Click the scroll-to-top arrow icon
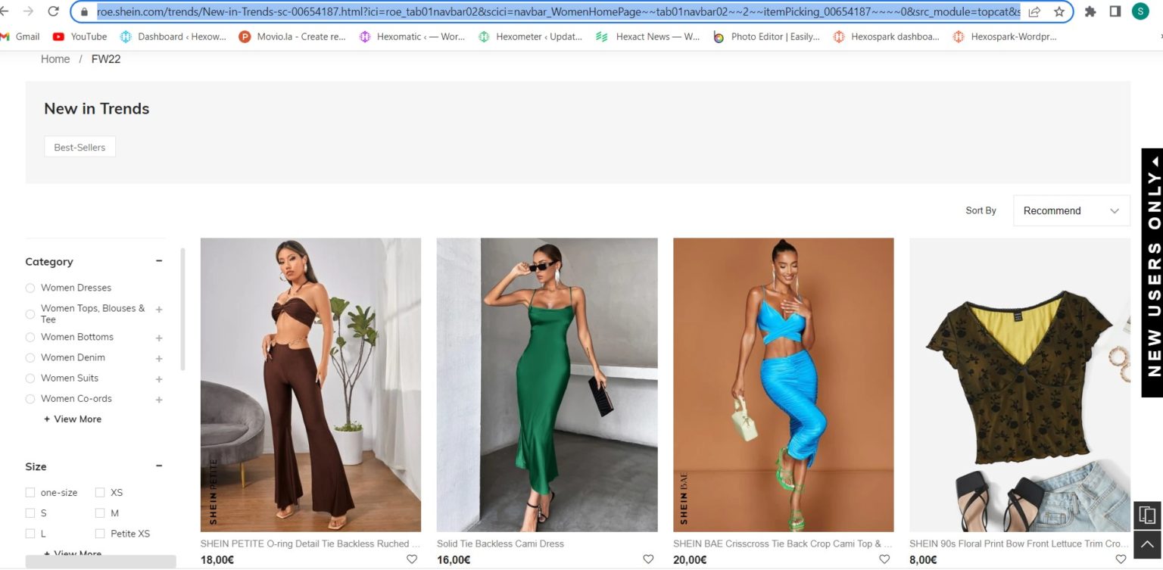This screenshot has height=570, width=1163. tap(1147, 545)
